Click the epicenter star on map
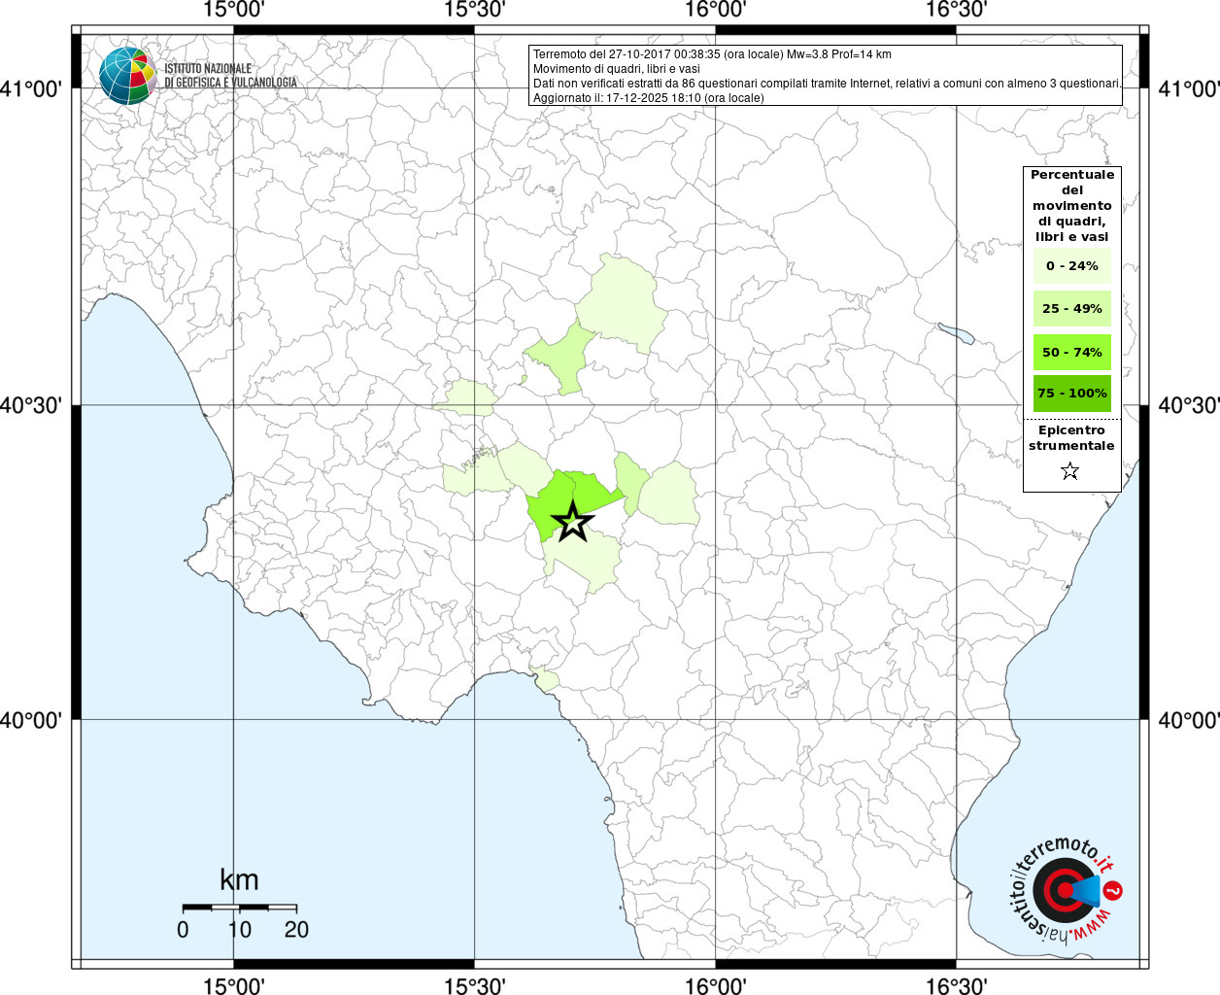The height and width of the screenshot is (995, 1220). click(573, 522)
